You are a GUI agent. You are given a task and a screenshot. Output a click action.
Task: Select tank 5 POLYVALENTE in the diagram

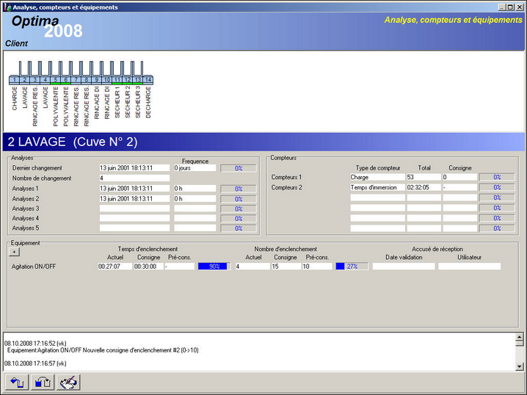56,80
